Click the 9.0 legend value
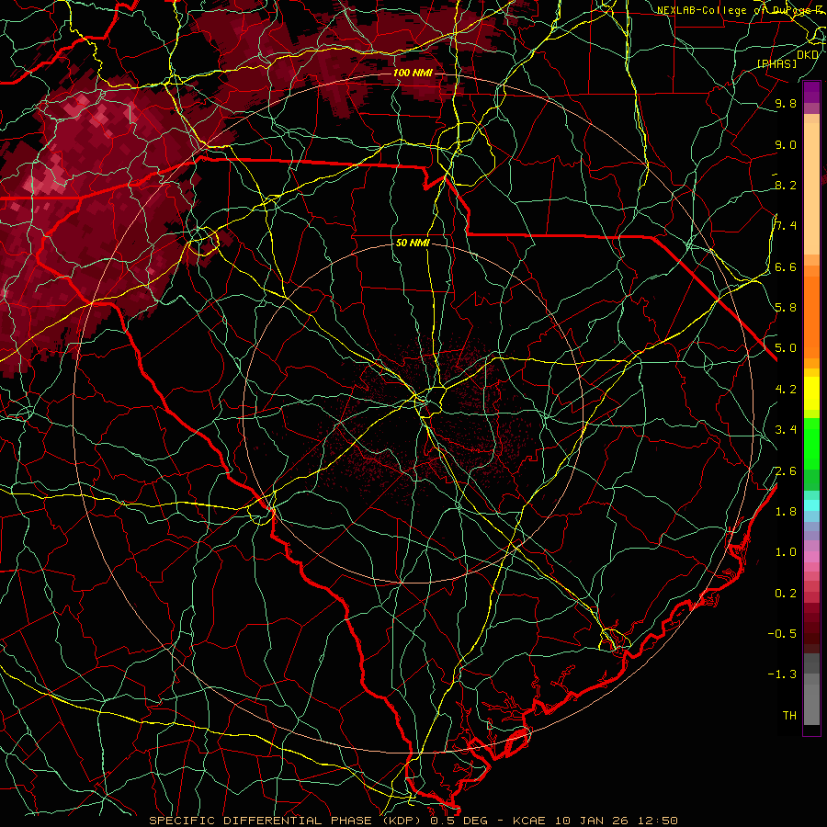The image size is (827, 827). coord(786,144)
